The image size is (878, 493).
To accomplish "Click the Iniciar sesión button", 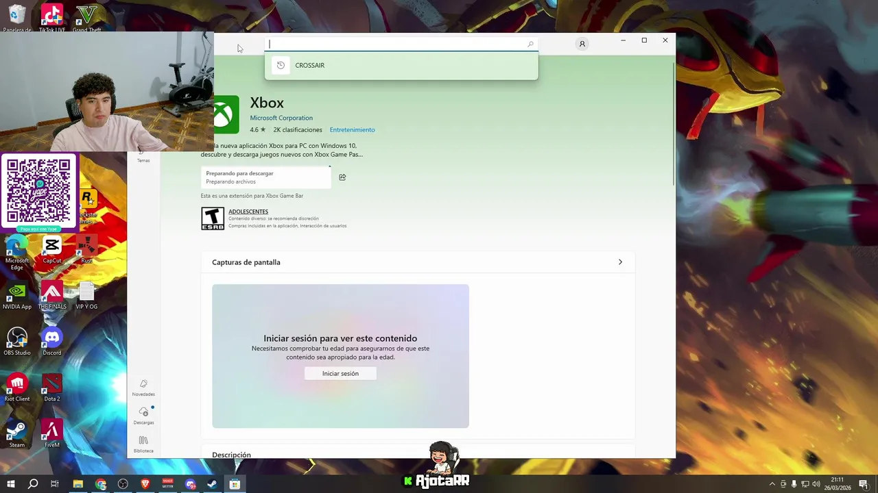I will pos(340,374).
